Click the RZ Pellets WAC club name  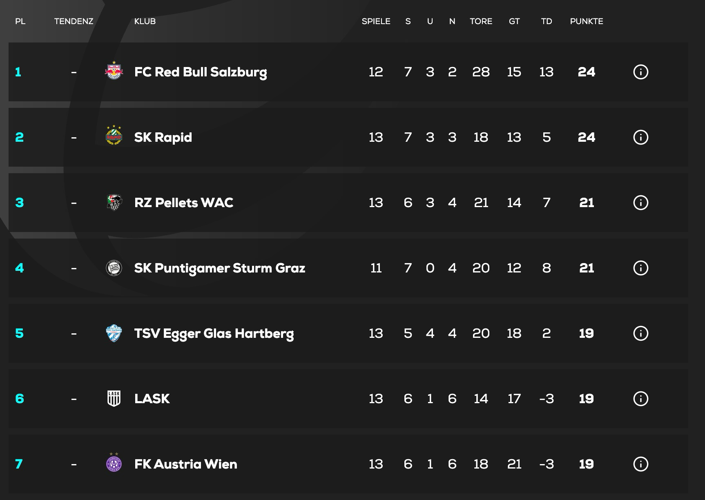(184, 203)
